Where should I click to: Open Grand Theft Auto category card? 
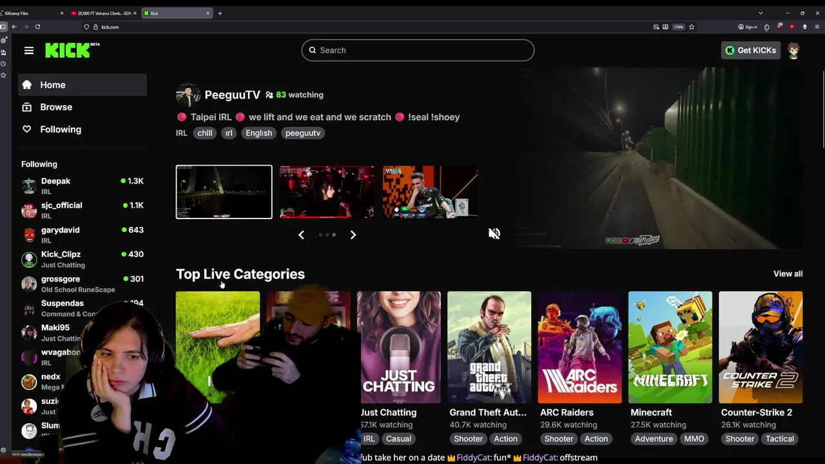(x=489, y=347)
